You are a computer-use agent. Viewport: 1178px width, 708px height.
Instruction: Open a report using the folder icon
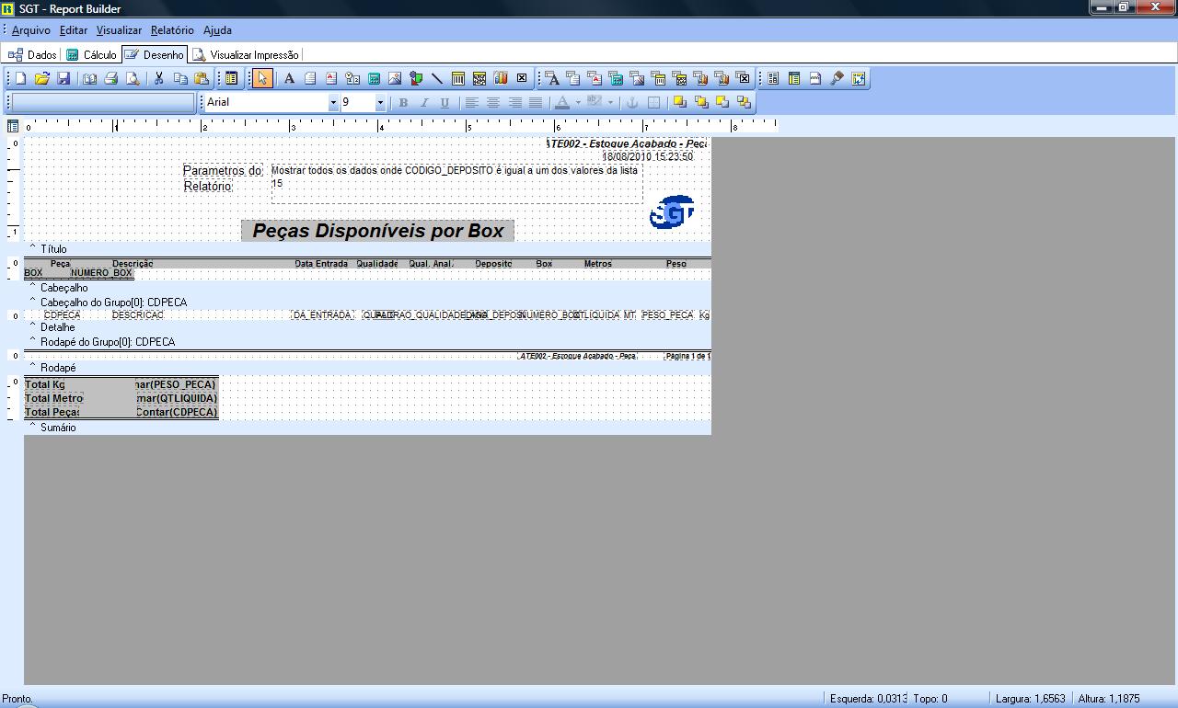(41, 78)
